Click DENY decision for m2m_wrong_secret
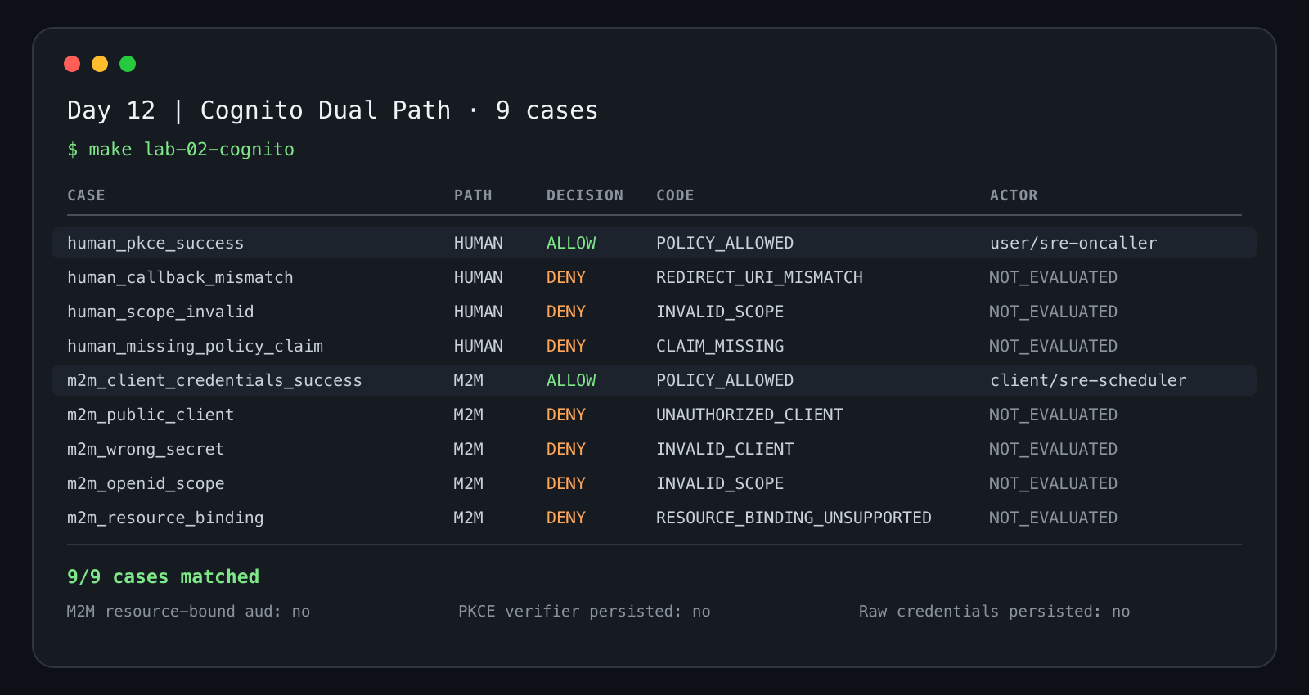This screenshot has width=1309, height=695. pos(566,449)
